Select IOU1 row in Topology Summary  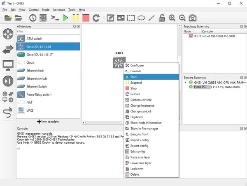(x=215, y=36)
